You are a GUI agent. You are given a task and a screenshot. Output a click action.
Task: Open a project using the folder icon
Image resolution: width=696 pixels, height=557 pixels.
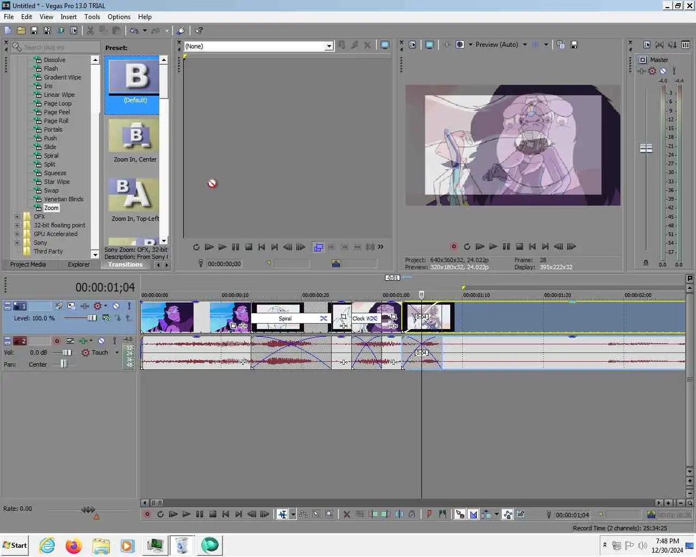[21, 30]
